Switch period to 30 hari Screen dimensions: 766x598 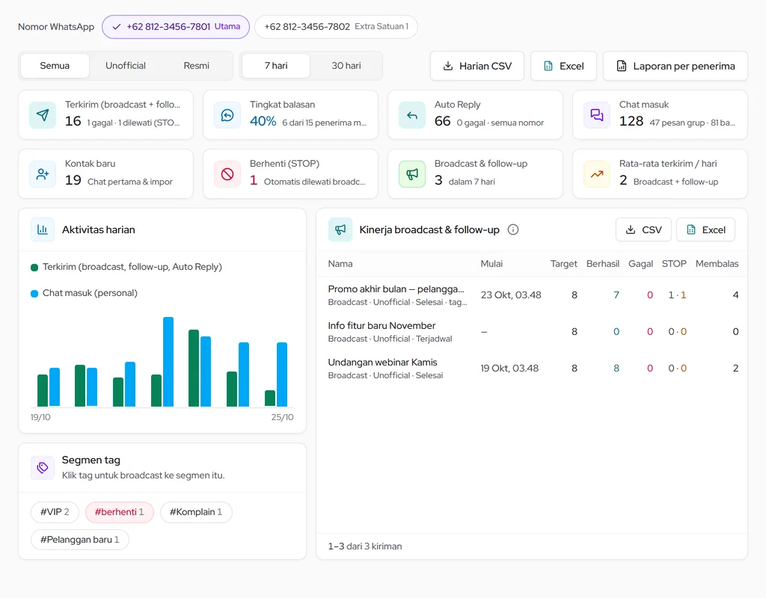click(x=346, y=66)
